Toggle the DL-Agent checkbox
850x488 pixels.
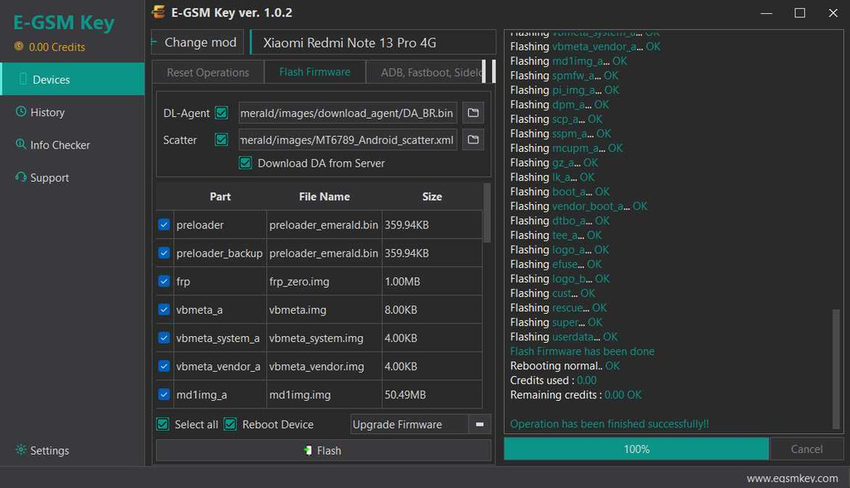222,113
